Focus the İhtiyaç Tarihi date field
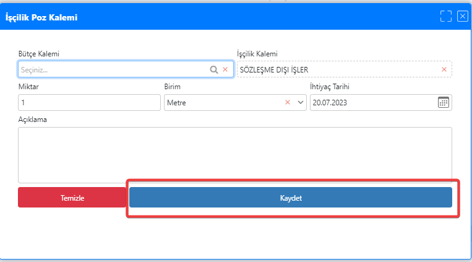The height and width of the screenshot is (262, 472). (x=371, y=103)
